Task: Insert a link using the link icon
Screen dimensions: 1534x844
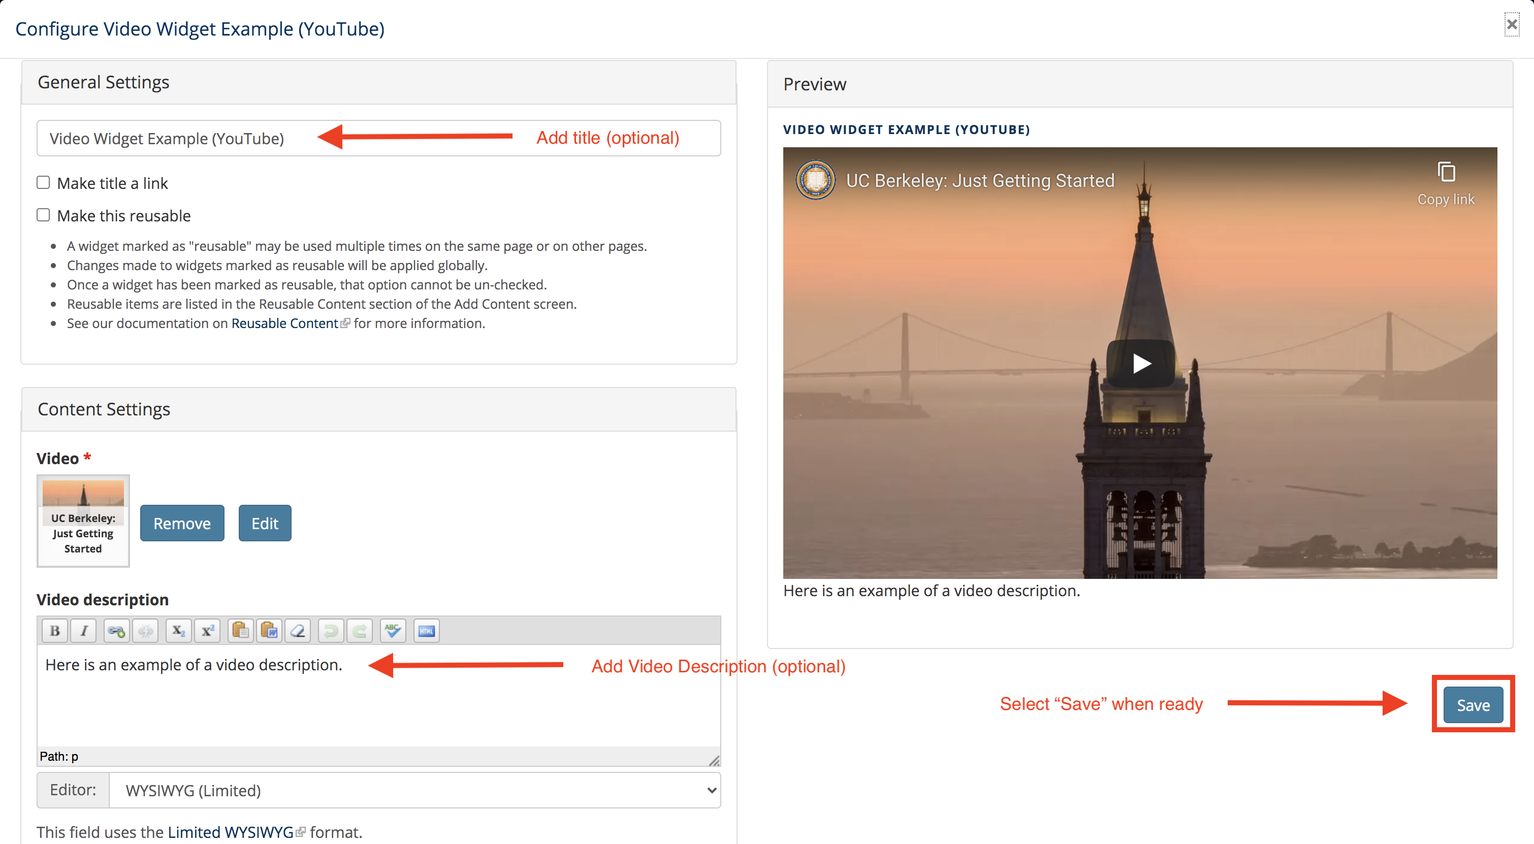Action: click(116, 630)
